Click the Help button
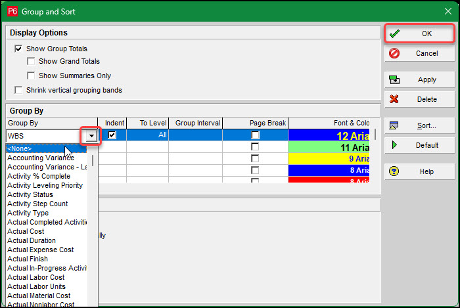 [419, 171]
